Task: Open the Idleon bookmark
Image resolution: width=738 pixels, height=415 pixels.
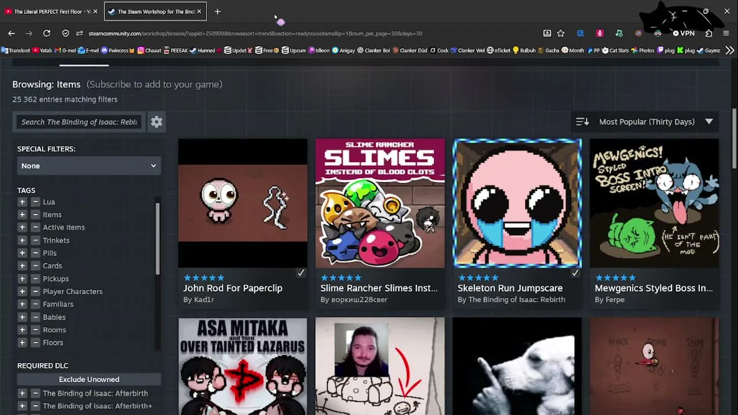Action: (319, 51)
